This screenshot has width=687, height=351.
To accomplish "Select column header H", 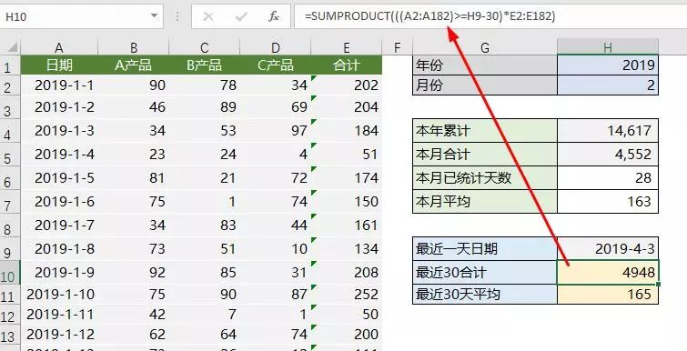I will point(608,47).
